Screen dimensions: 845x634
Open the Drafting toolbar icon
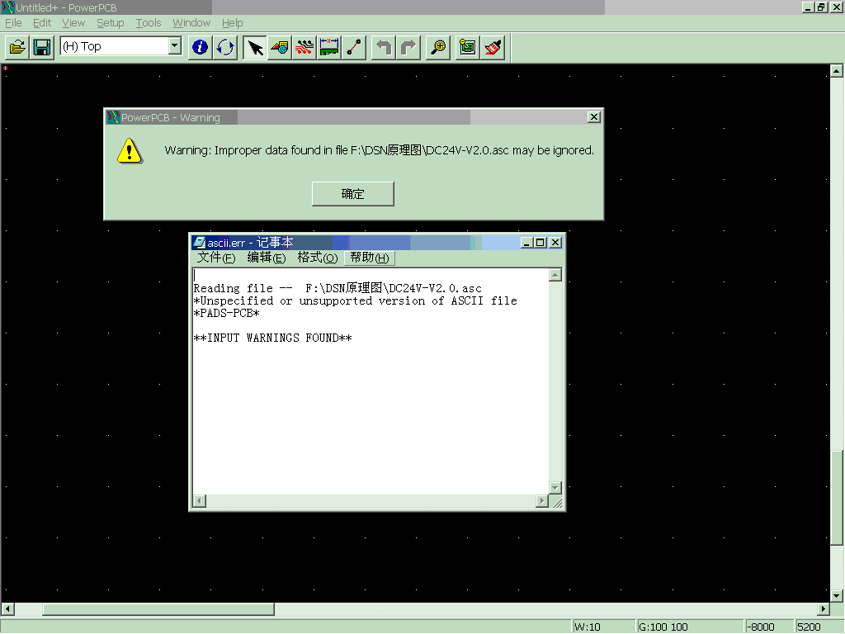[280, 47]
